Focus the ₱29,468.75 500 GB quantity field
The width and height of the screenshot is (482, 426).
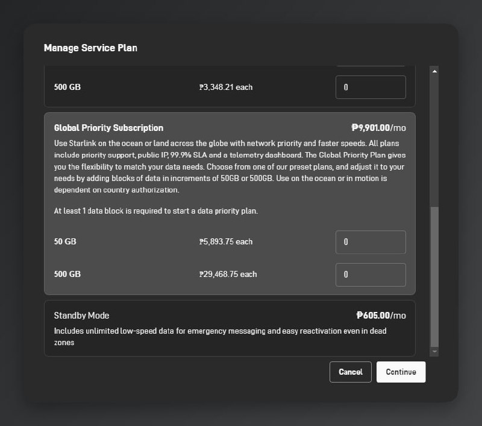(x=371, y=275)
